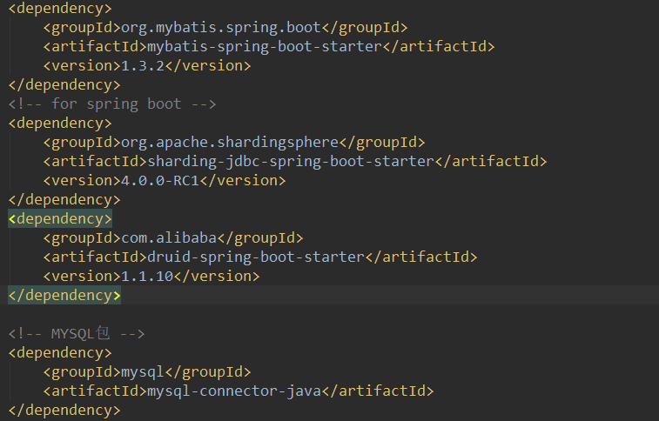Viewport: 659px width, 421px height.
Task: Click the MYSQL包 comment line
Action: (77, 333)
